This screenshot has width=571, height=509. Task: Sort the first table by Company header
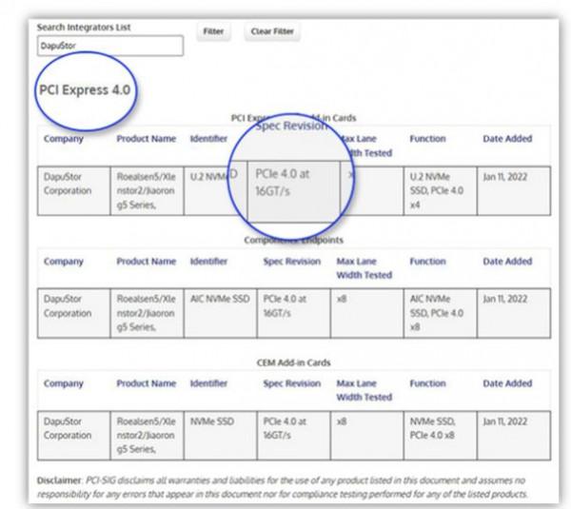tap(63, 139)
